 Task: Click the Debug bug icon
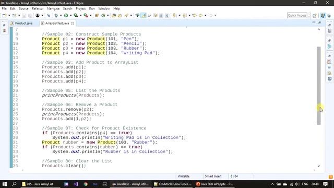(x=56, y=16)
